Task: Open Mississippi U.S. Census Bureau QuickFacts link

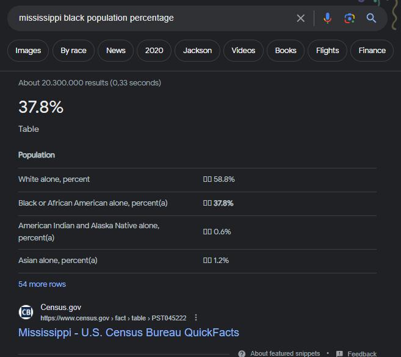Action: click(x=129, y=333)
